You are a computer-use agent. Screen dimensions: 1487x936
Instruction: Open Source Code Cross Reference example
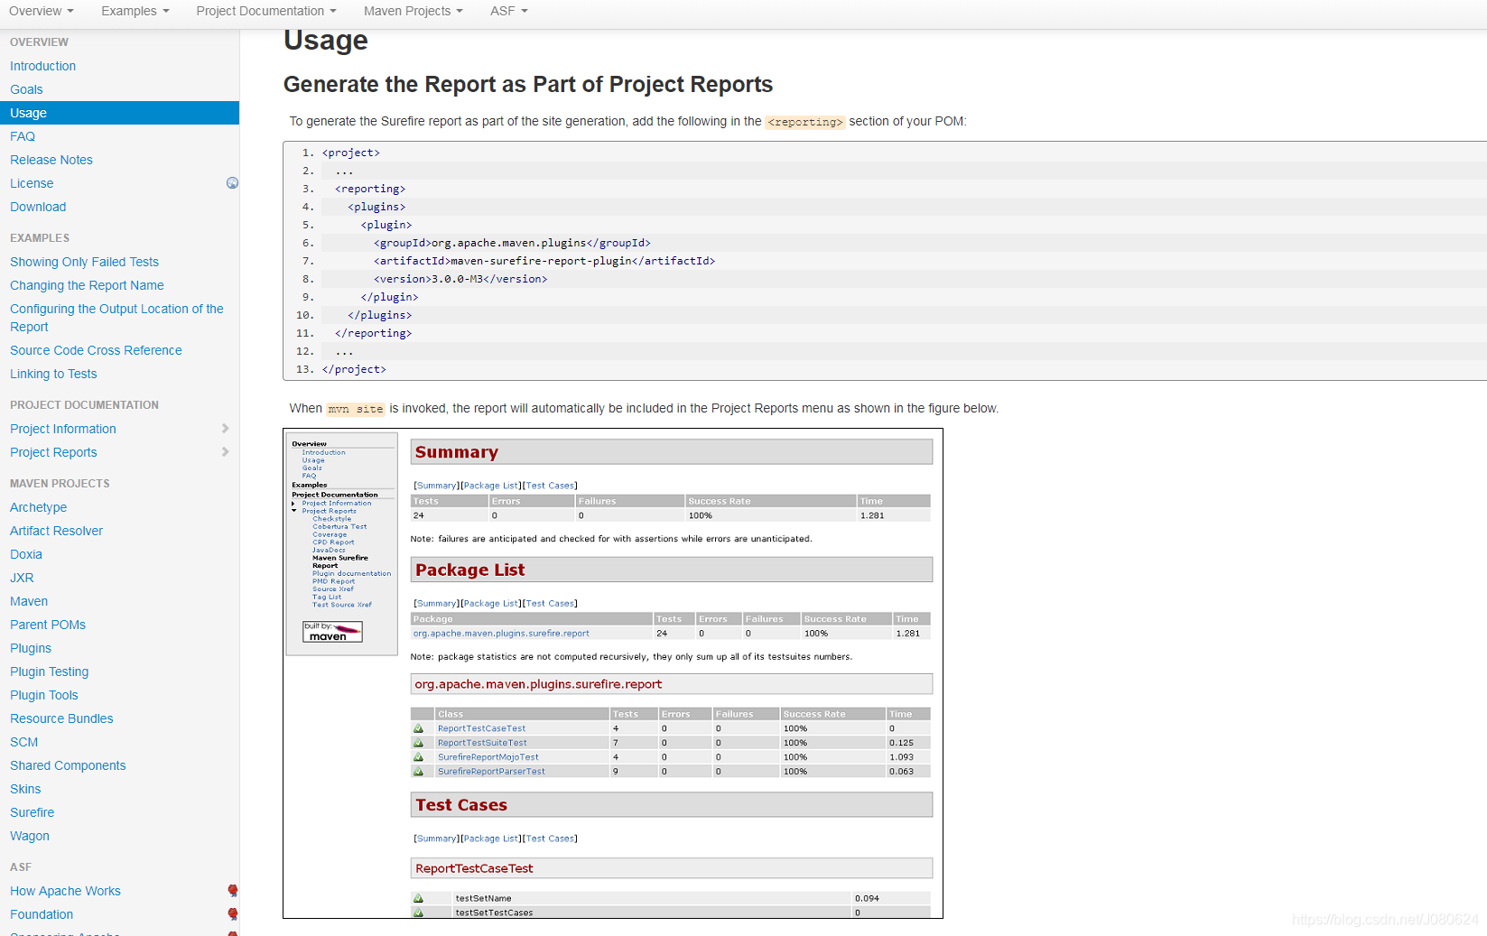(x=96, y=350)
